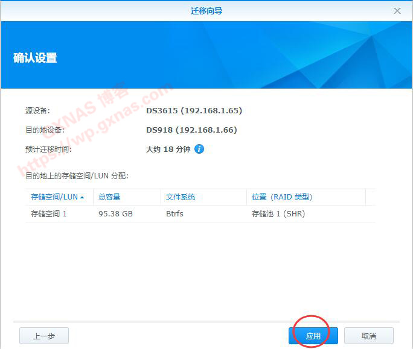Sort table by 总容量 column header
Image resolution: width=413 pixels, height=349 pixels.
click(x=109, y=197)
